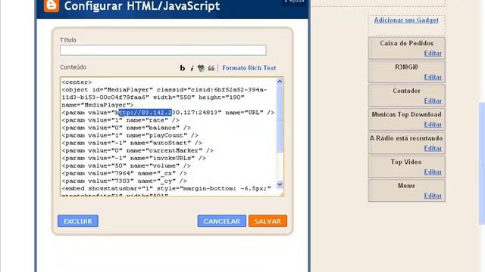Apply italic formatting with i icon
The height and width of the screenshot is (272, 485).
pyautogui.click(x=192, y=68)
